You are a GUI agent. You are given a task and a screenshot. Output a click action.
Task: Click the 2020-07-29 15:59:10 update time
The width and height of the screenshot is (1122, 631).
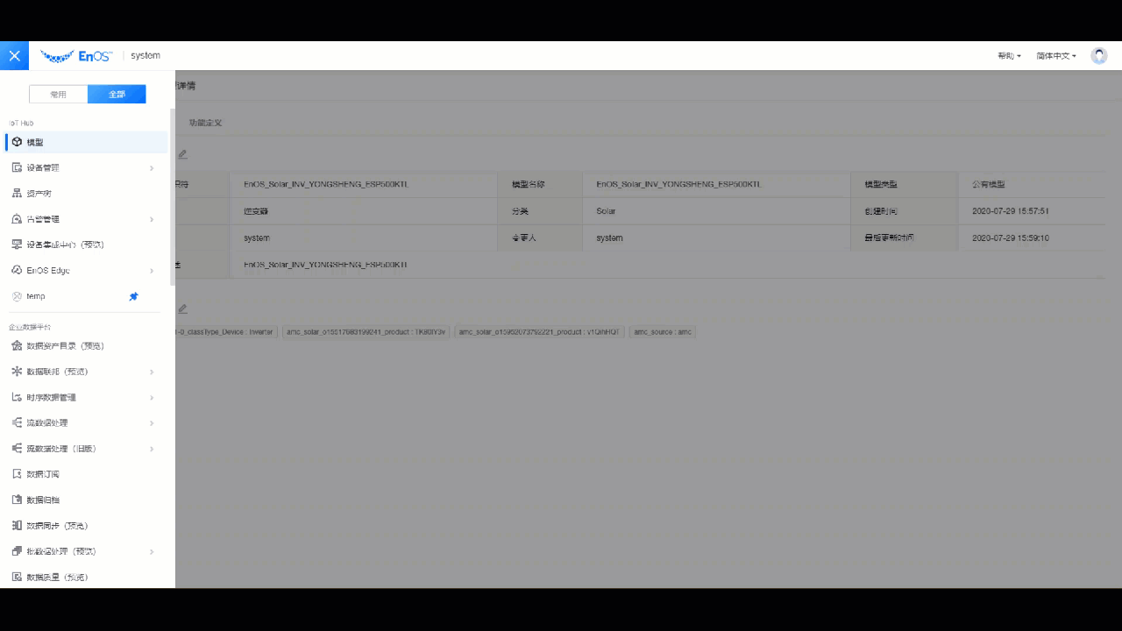coord(1011,238)
